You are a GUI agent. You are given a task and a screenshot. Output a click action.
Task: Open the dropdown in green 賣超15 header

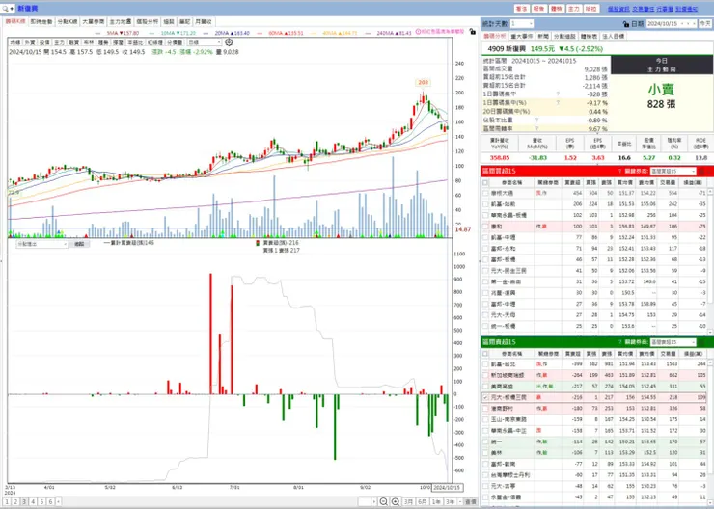tap(673, 342)
